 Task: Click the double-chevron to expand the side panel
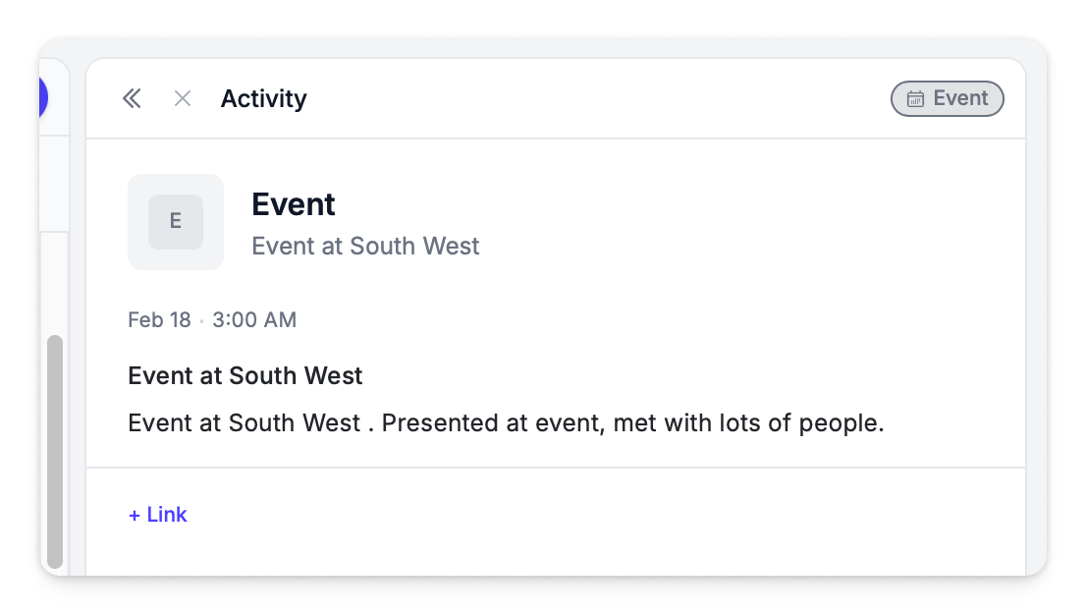click(x=132, y=98)
